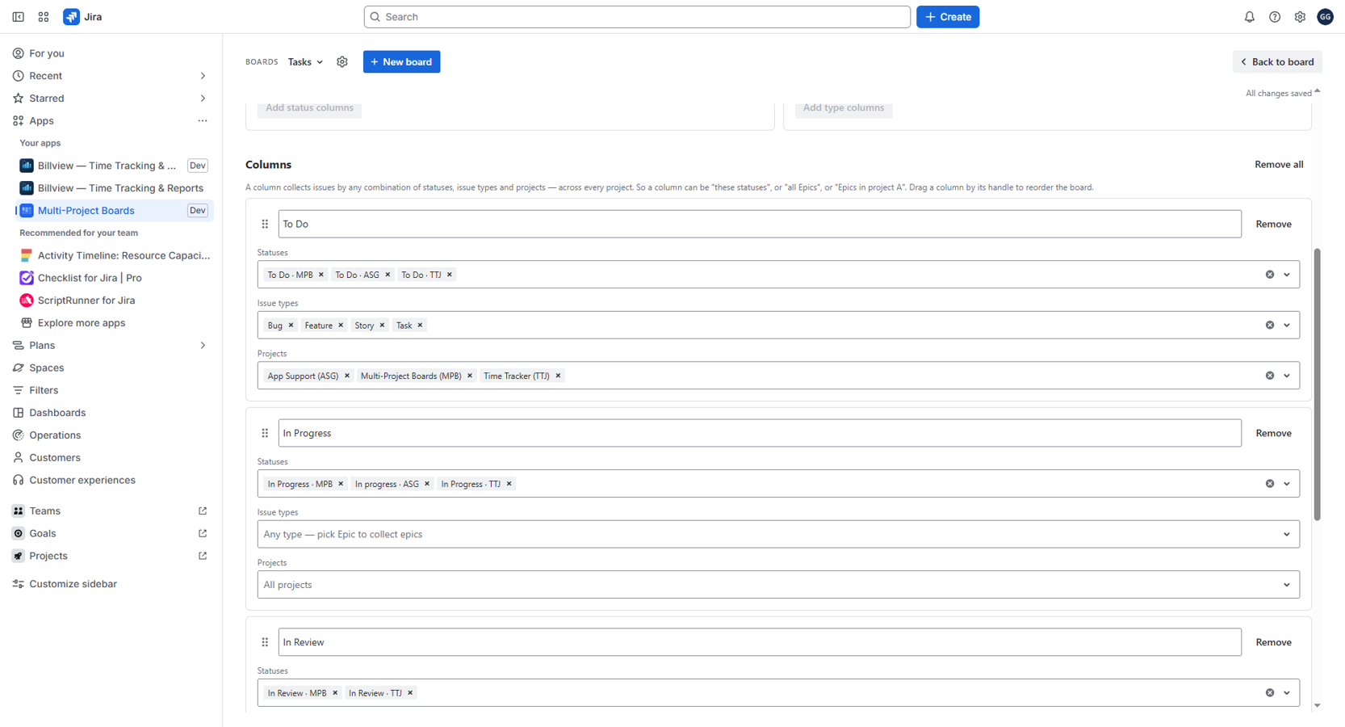Open the notifications bell
Viewport: 1345px width, 727px height.
1249,17
